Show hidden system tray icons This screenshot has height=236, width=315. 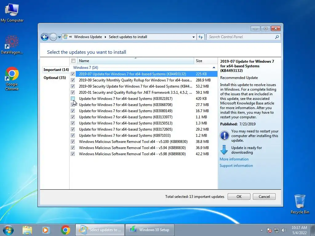tap(261, 230)
